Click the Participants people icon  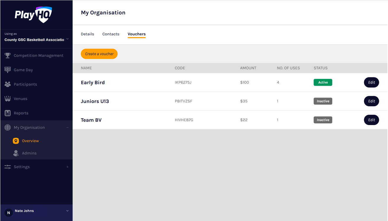(x=8, y=84)
